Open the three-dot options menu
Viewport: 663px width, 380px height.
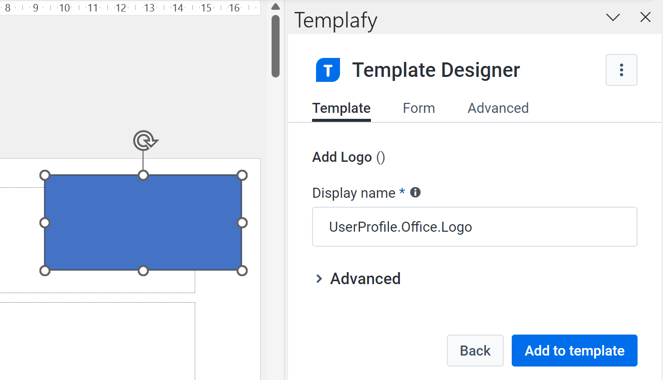coord(621,69)
